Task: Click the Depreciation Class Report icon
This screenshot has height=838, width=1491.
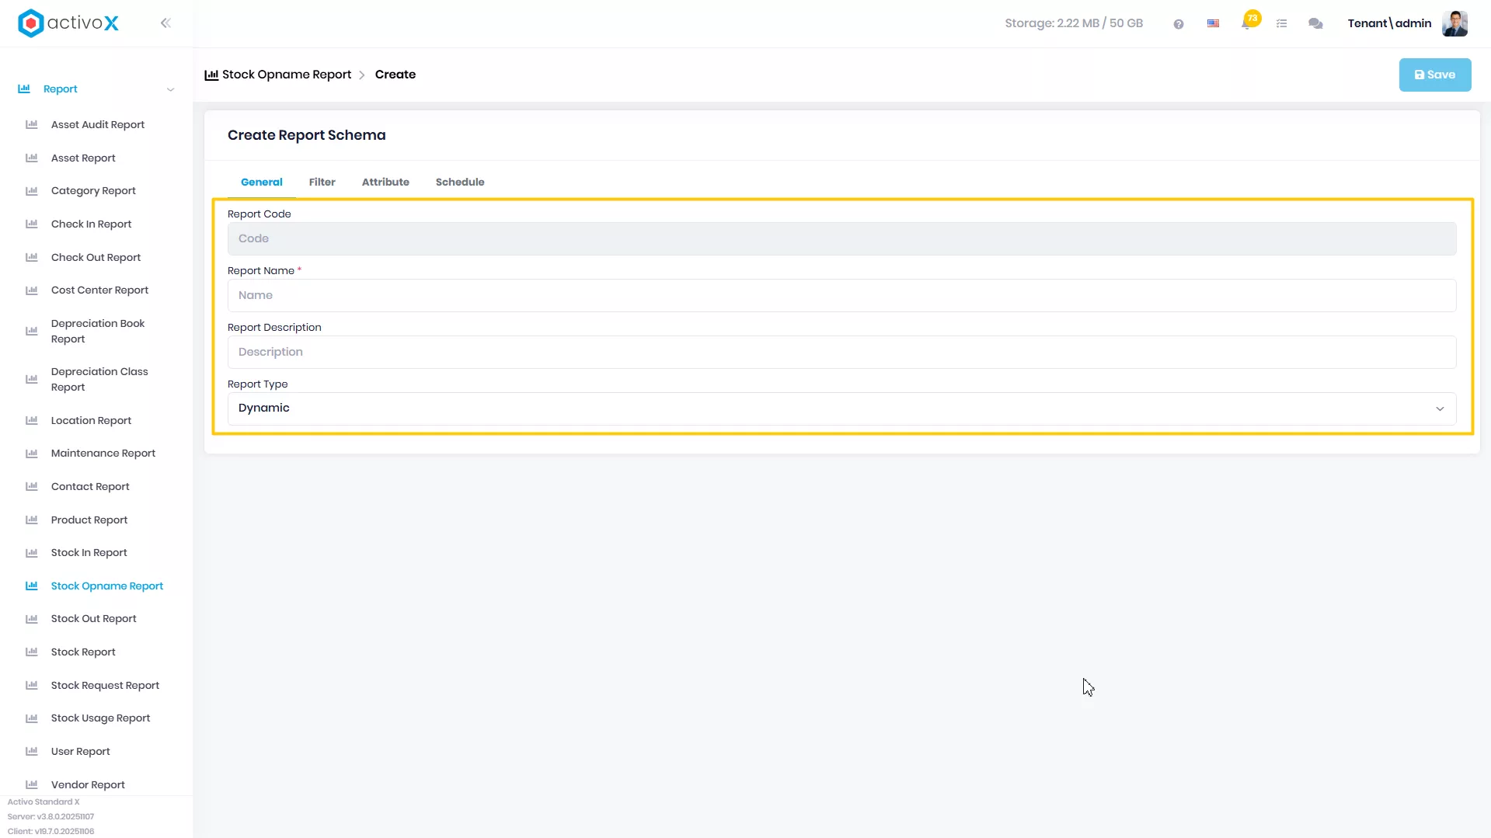Action: pyautogui.click(x=32, y=379)
